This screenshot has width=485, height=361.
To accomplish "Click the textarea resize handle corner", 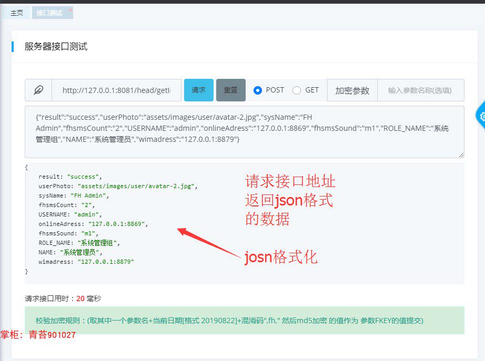I will 461,155.
